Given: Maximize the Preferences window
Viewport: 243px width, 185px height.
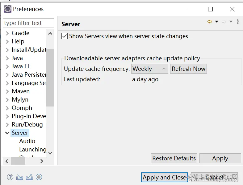Looking at the screenshot, I should point(210,9).
